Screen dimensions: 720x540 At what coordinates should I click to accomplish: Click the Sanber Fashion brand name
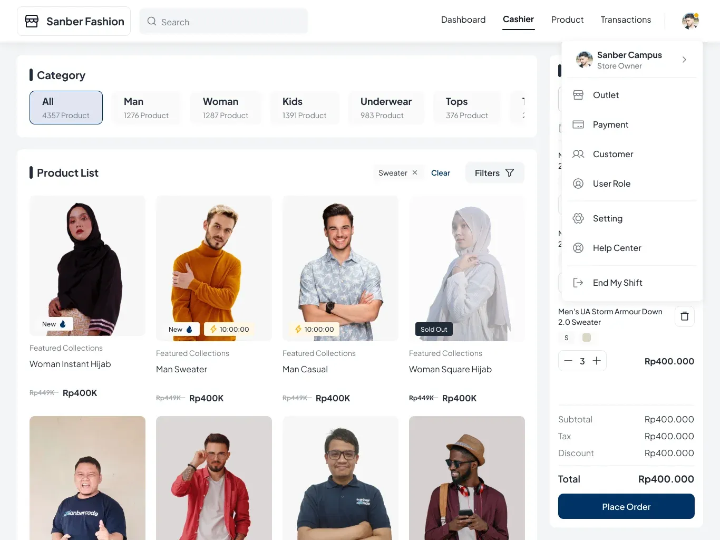pyautogui.click(x=85, y=22)
